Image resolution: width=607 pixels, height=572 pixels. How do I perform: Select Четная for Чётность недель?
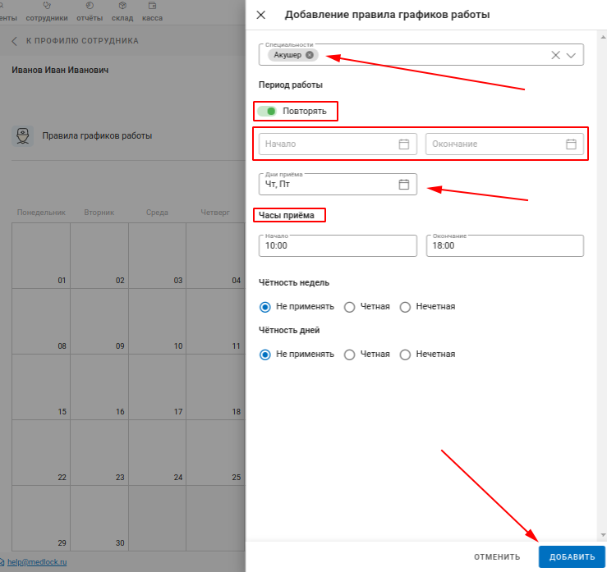tap(350, 307)
